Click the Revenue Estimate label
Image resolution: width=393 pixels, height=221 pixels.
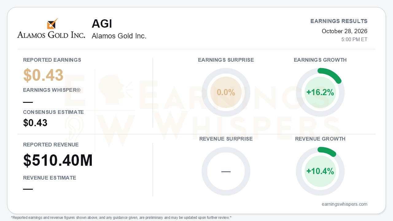coord(50,178)
